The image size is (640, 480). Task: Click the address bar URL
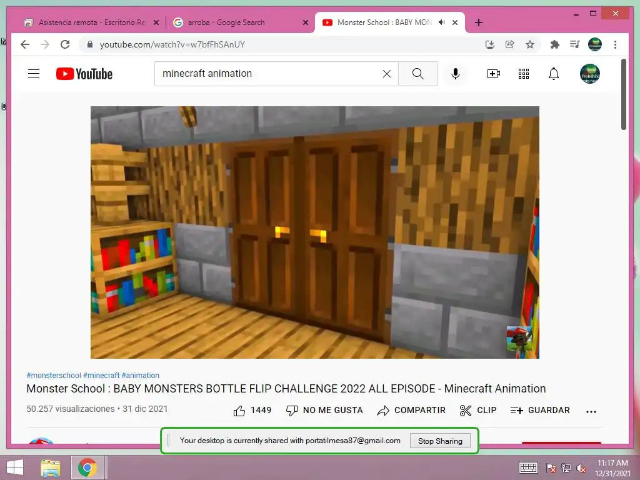(x=172, y=44)
